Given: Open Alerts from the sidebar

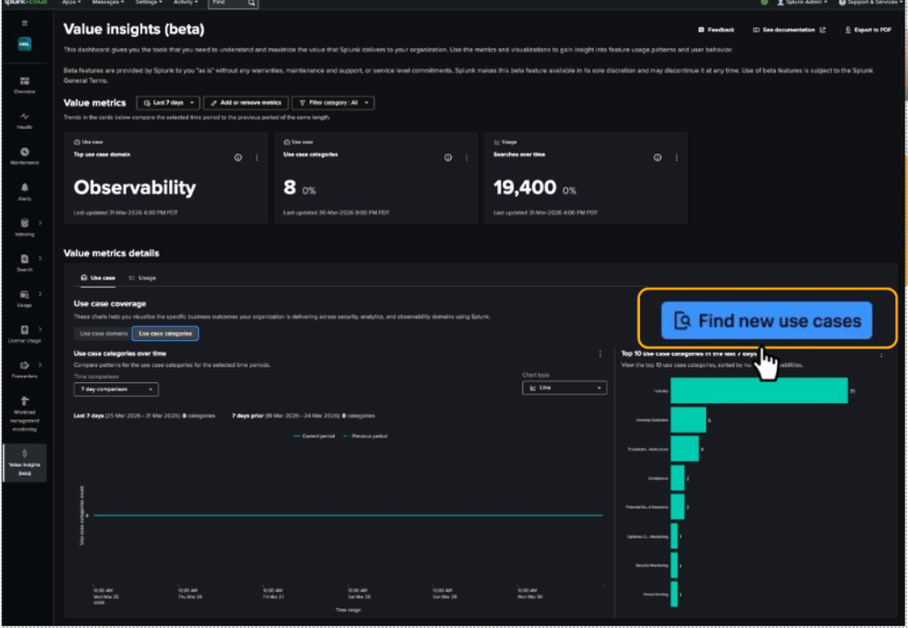Looking at the screenshot, I should (25, 192).
